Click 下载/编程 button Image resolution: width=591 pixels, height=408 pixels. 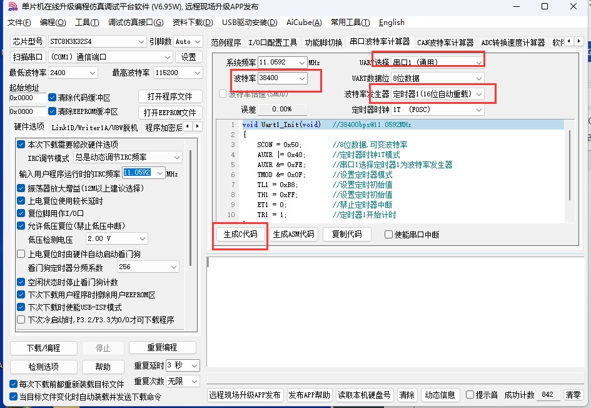tap(43, 348)
